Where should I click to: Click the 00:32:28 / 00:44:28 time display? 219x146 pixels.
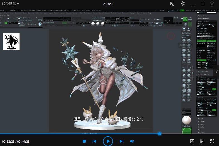pyautogui.click(x=16, y=142)
